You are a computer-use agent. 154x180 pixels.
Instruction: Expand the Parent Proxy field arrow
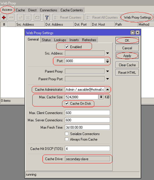(x=107, y=71)
